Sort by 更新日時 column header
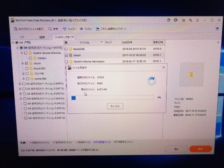 click(x=159, y=42)
